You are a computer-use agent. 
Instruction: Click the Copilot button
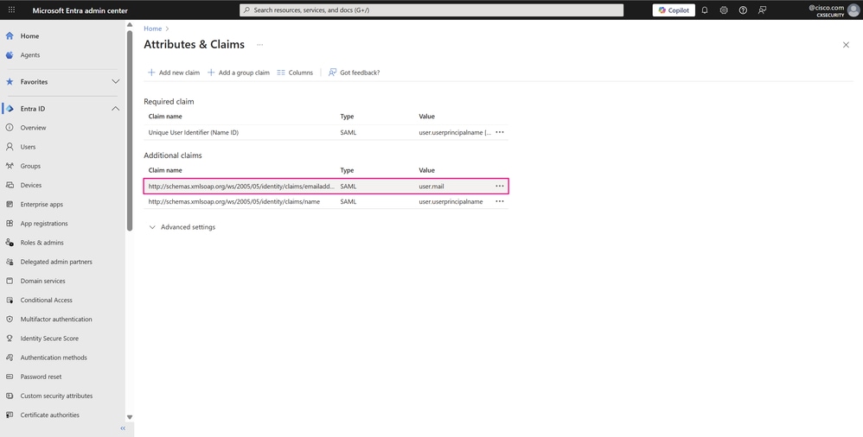pos(674,9)
